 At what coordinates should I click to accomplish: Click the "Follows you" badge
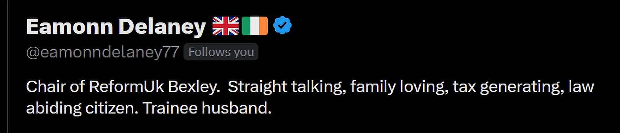pyautogui.click(x=221, y=52)
